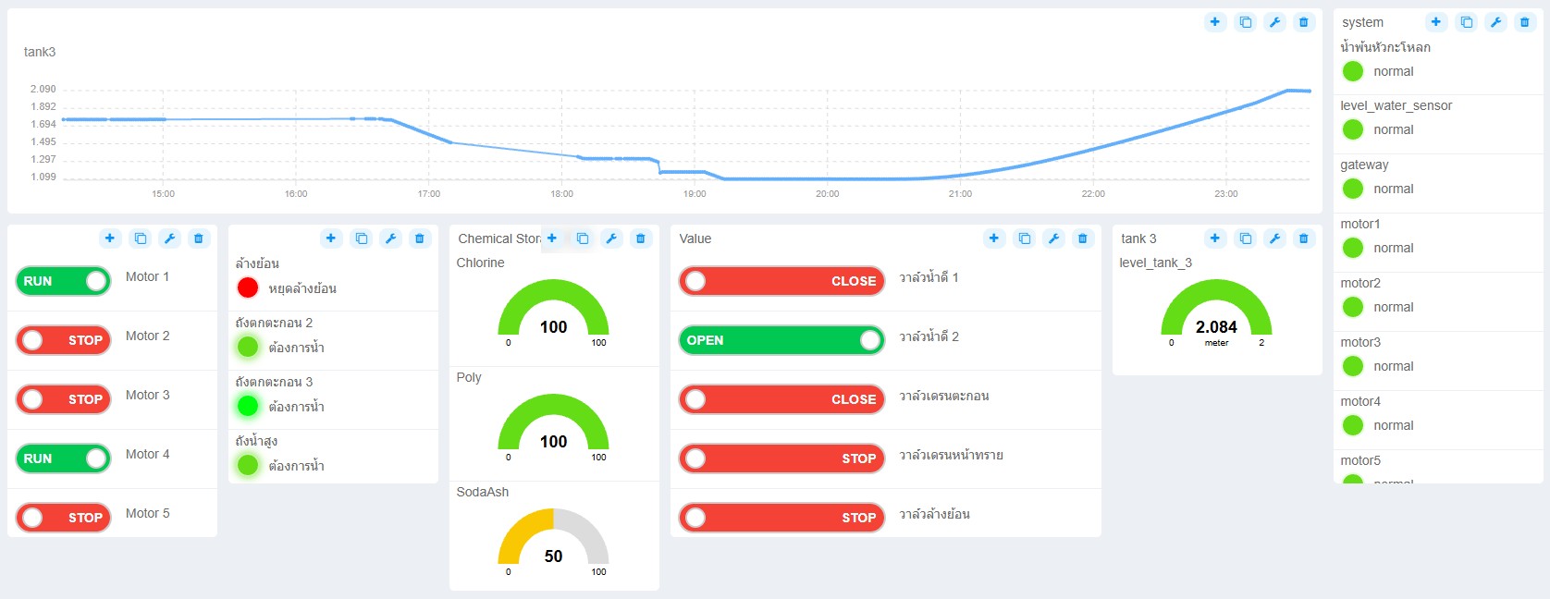This screenshot has width=1550, height=599.
Task: Delete the tank 3 gauge panel
Action: pyautogui.click(x=1304, y=238)
